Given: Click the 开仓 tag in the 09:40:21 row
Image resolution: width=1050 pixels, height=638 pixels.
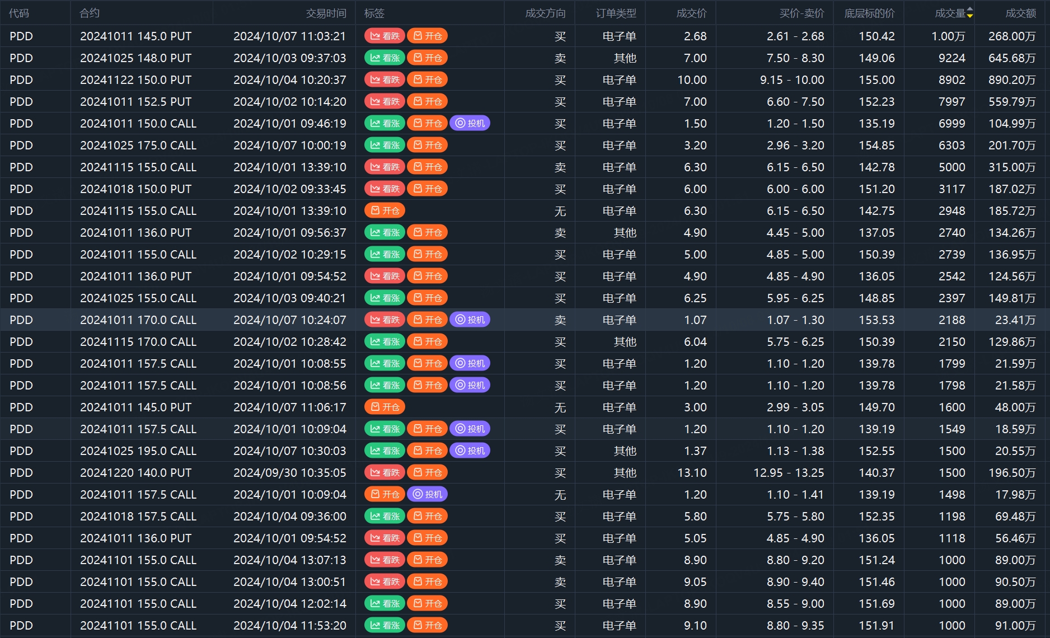Looking at the screenshot, I should coord(428,298).
